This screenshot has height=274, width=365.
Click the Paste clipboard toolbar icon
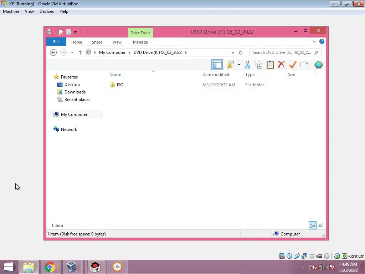(x=270, y=65)
